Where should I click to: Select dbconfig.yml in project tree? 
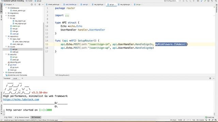15,62
